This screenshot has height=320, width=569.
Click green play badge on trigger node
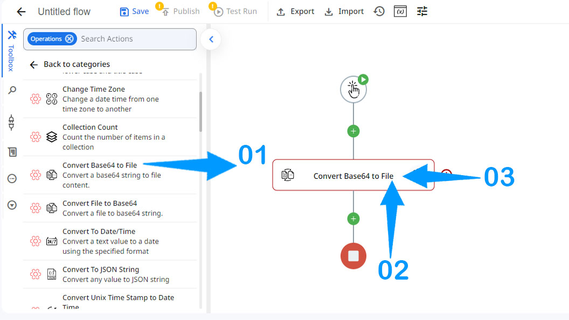pos(363,79)
